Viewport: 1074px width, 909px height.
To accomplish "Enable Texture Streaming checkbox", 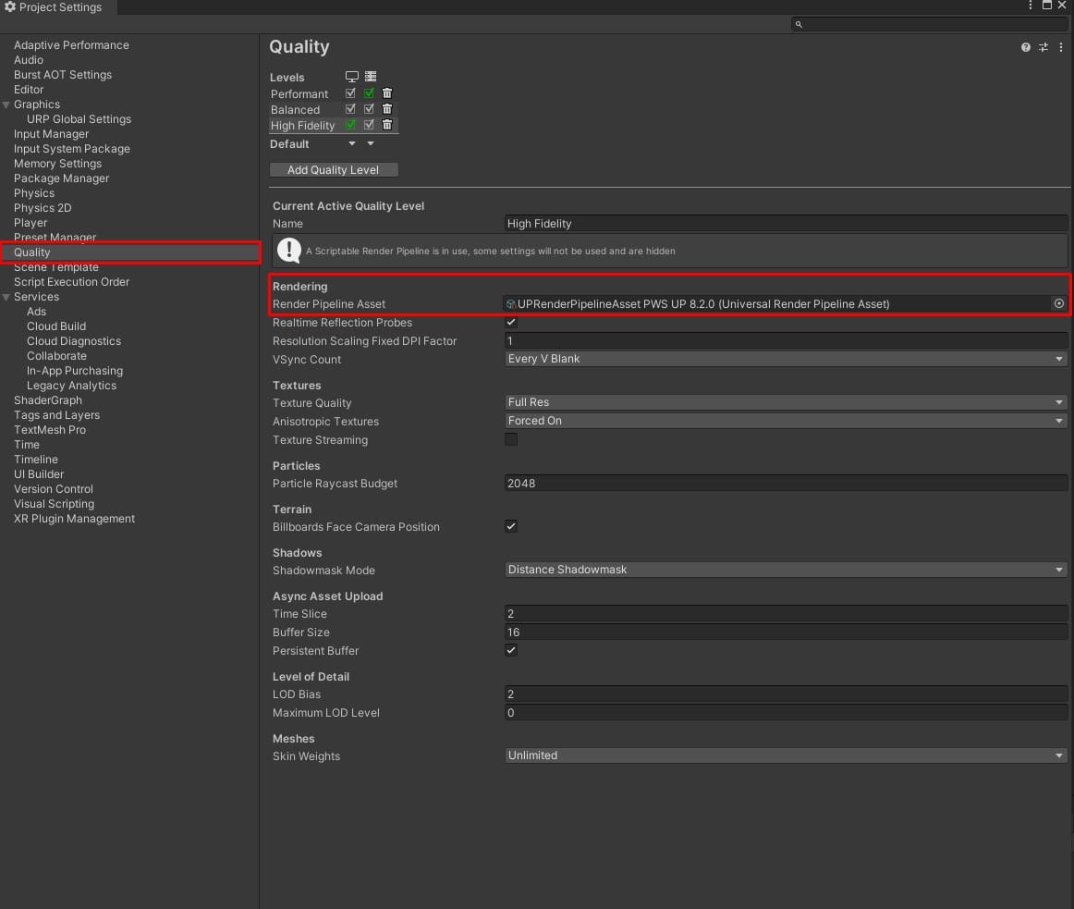I will point(511,440).
